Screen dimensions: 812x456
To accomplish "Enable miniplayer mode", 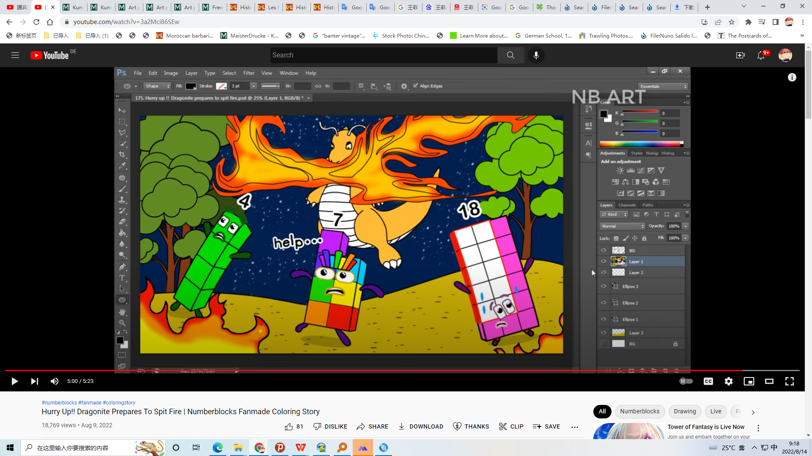I will point(749,381).
